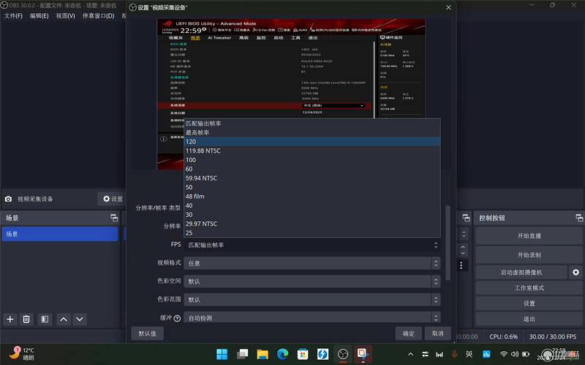Open the 停靠窗口(D) menu

[x=99, y=15]
